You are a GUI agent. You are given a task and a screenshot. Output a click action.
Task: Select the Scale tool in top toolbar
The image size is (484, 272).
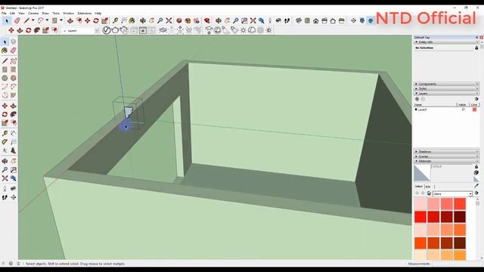point(104,21)
